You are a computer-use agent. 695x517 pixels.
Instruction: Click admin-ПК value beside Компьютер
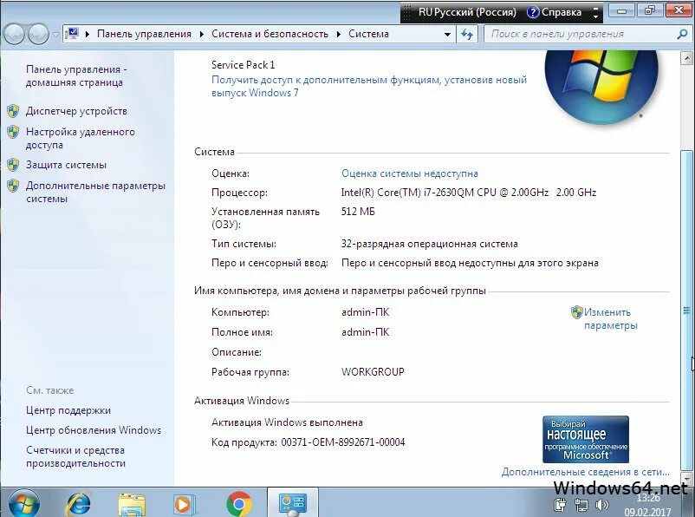click(365, 312)
